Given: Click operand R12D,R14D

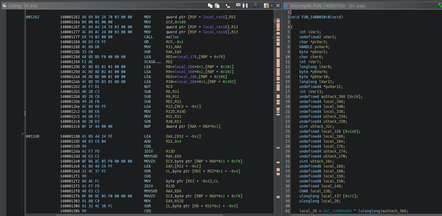Looking at the screenshot, I should (175, 112).
